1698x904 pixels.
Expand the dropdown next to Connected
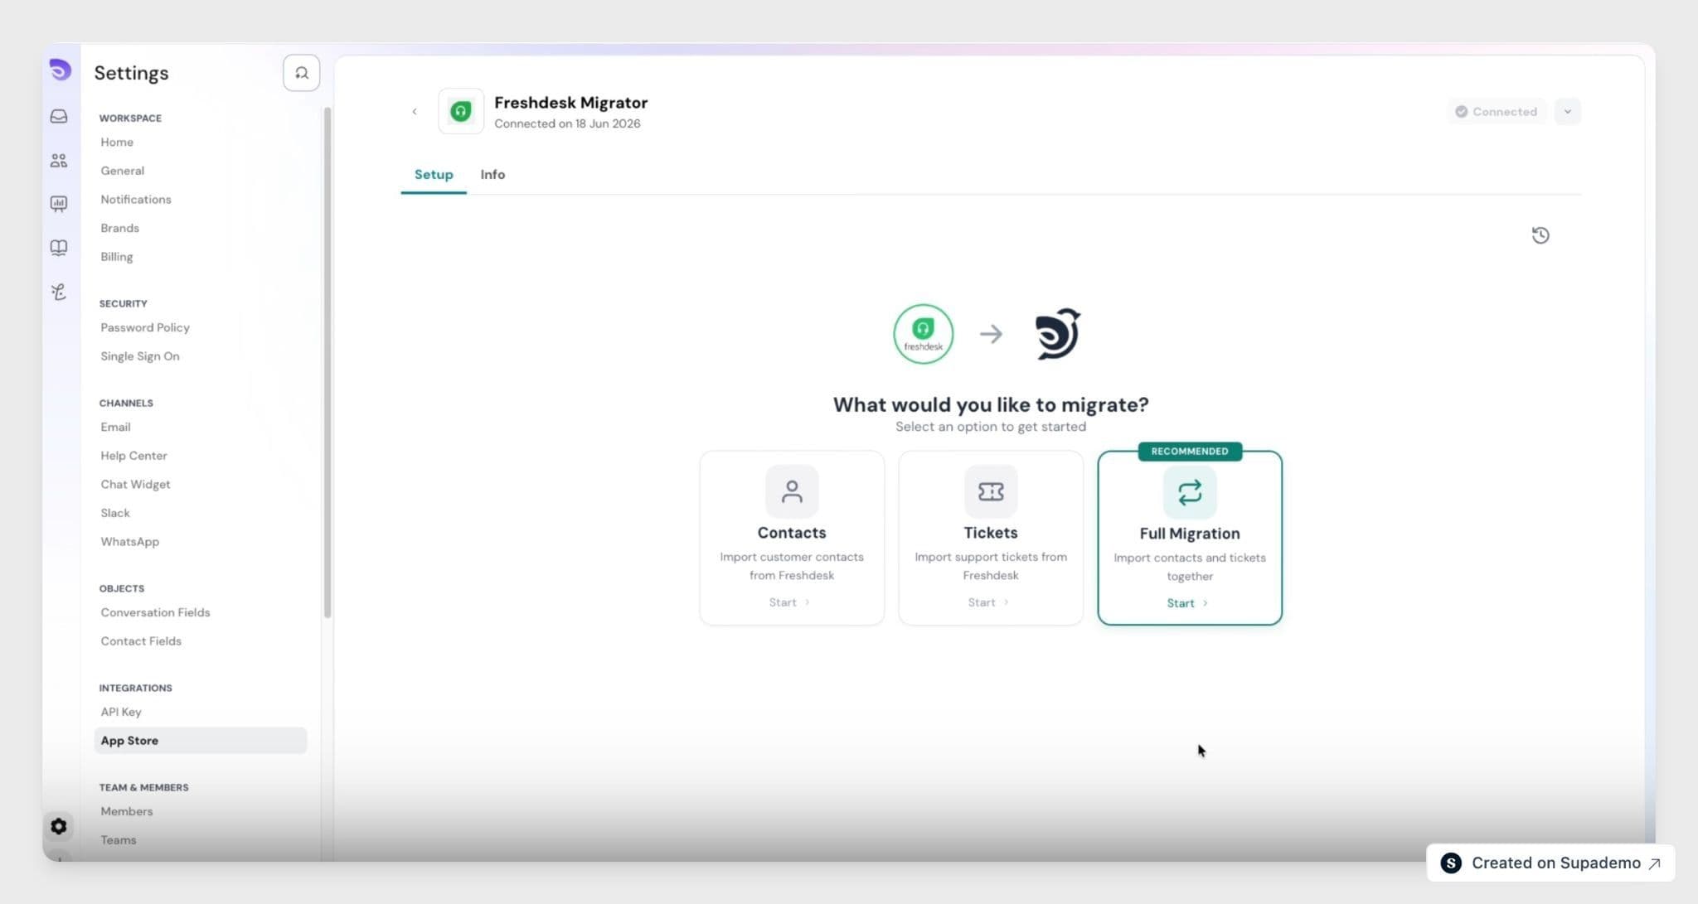tap(1567, 112)
